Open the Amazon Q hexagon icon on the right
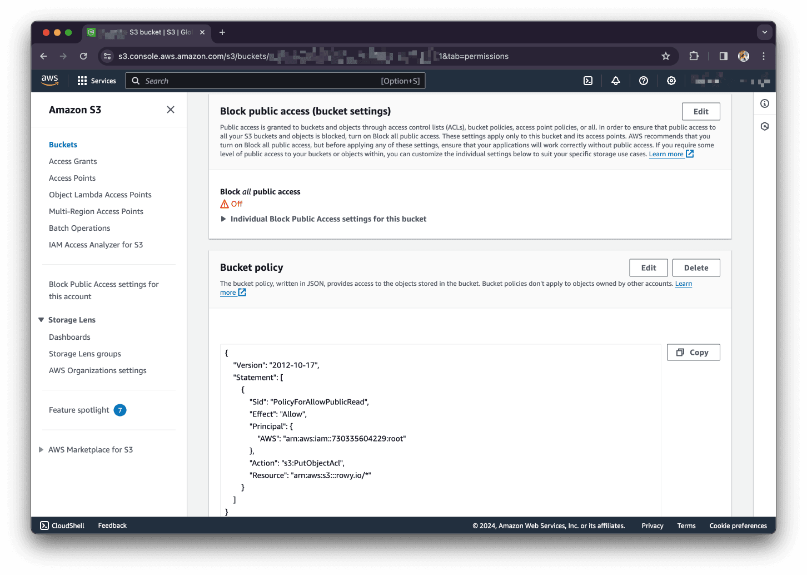Image resolution: width=807 pixels, height=575 pixels. coord(764,126)
